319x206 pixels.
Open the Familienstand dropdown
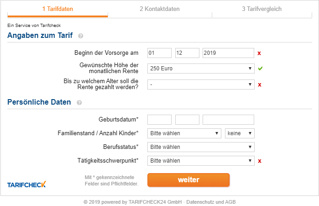tap(184, 133)
